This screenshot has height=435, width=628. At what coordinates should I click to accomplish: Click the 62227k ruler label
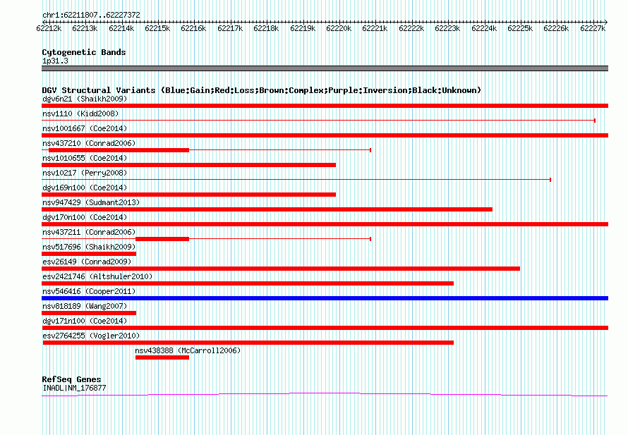click(593, 28)
